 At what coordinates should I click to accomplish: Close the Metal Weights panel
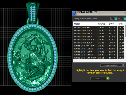click(125, 13)
